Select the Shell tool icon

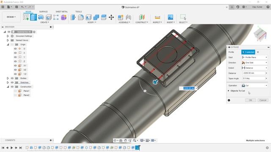point(88,17)
